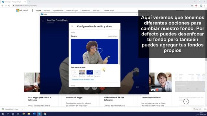Open the Cámara device dropdown

113,36
